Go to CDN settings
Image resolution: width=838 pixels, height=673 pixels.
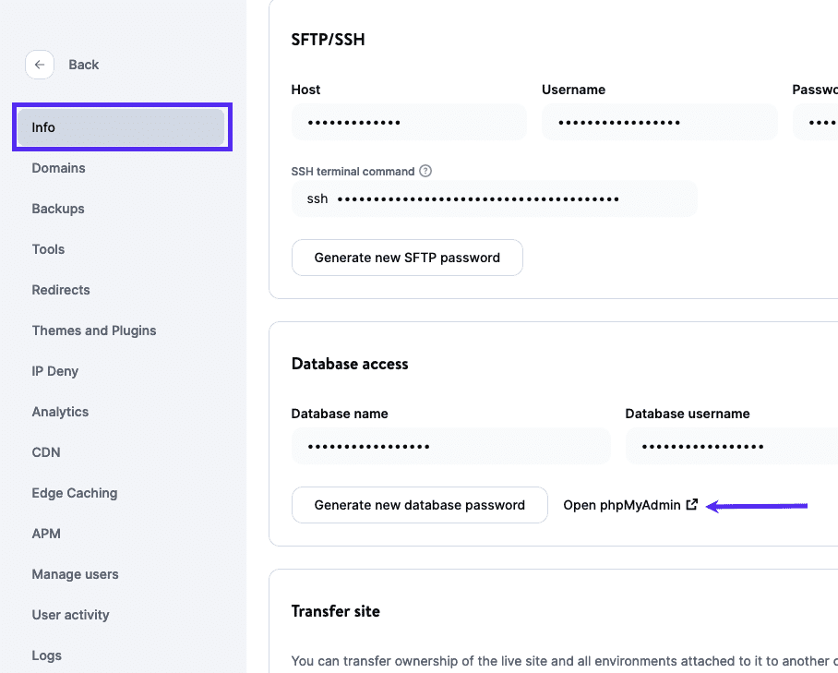46,452
